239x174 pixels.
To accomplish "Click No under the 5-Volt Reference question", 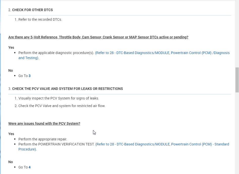I will [11, 70].
